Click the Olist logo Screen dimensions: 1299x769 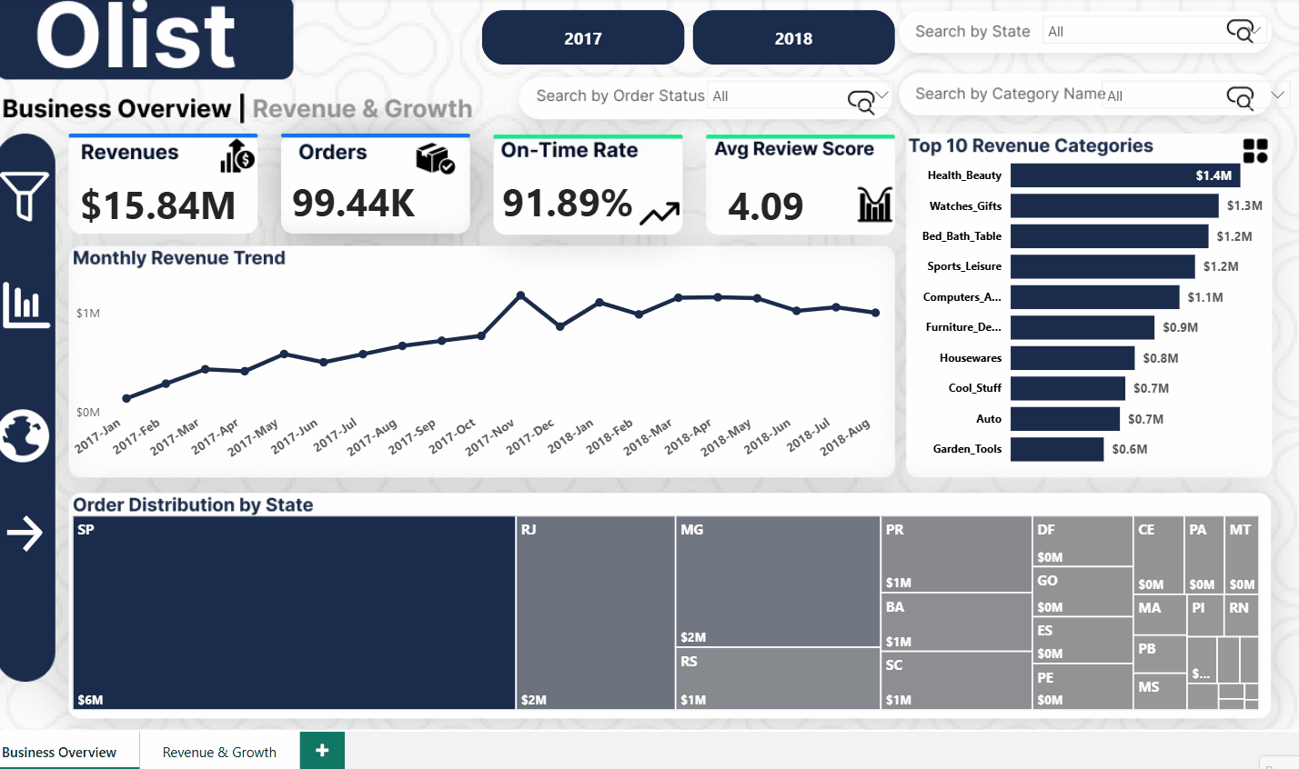coord(146,38)
